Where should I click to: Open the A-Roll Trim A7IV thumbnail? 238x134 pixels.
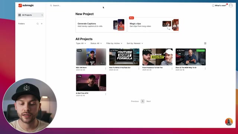(x=91, y=83)
